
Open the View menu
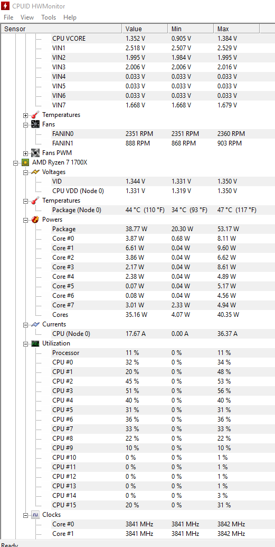click(27, 17)
